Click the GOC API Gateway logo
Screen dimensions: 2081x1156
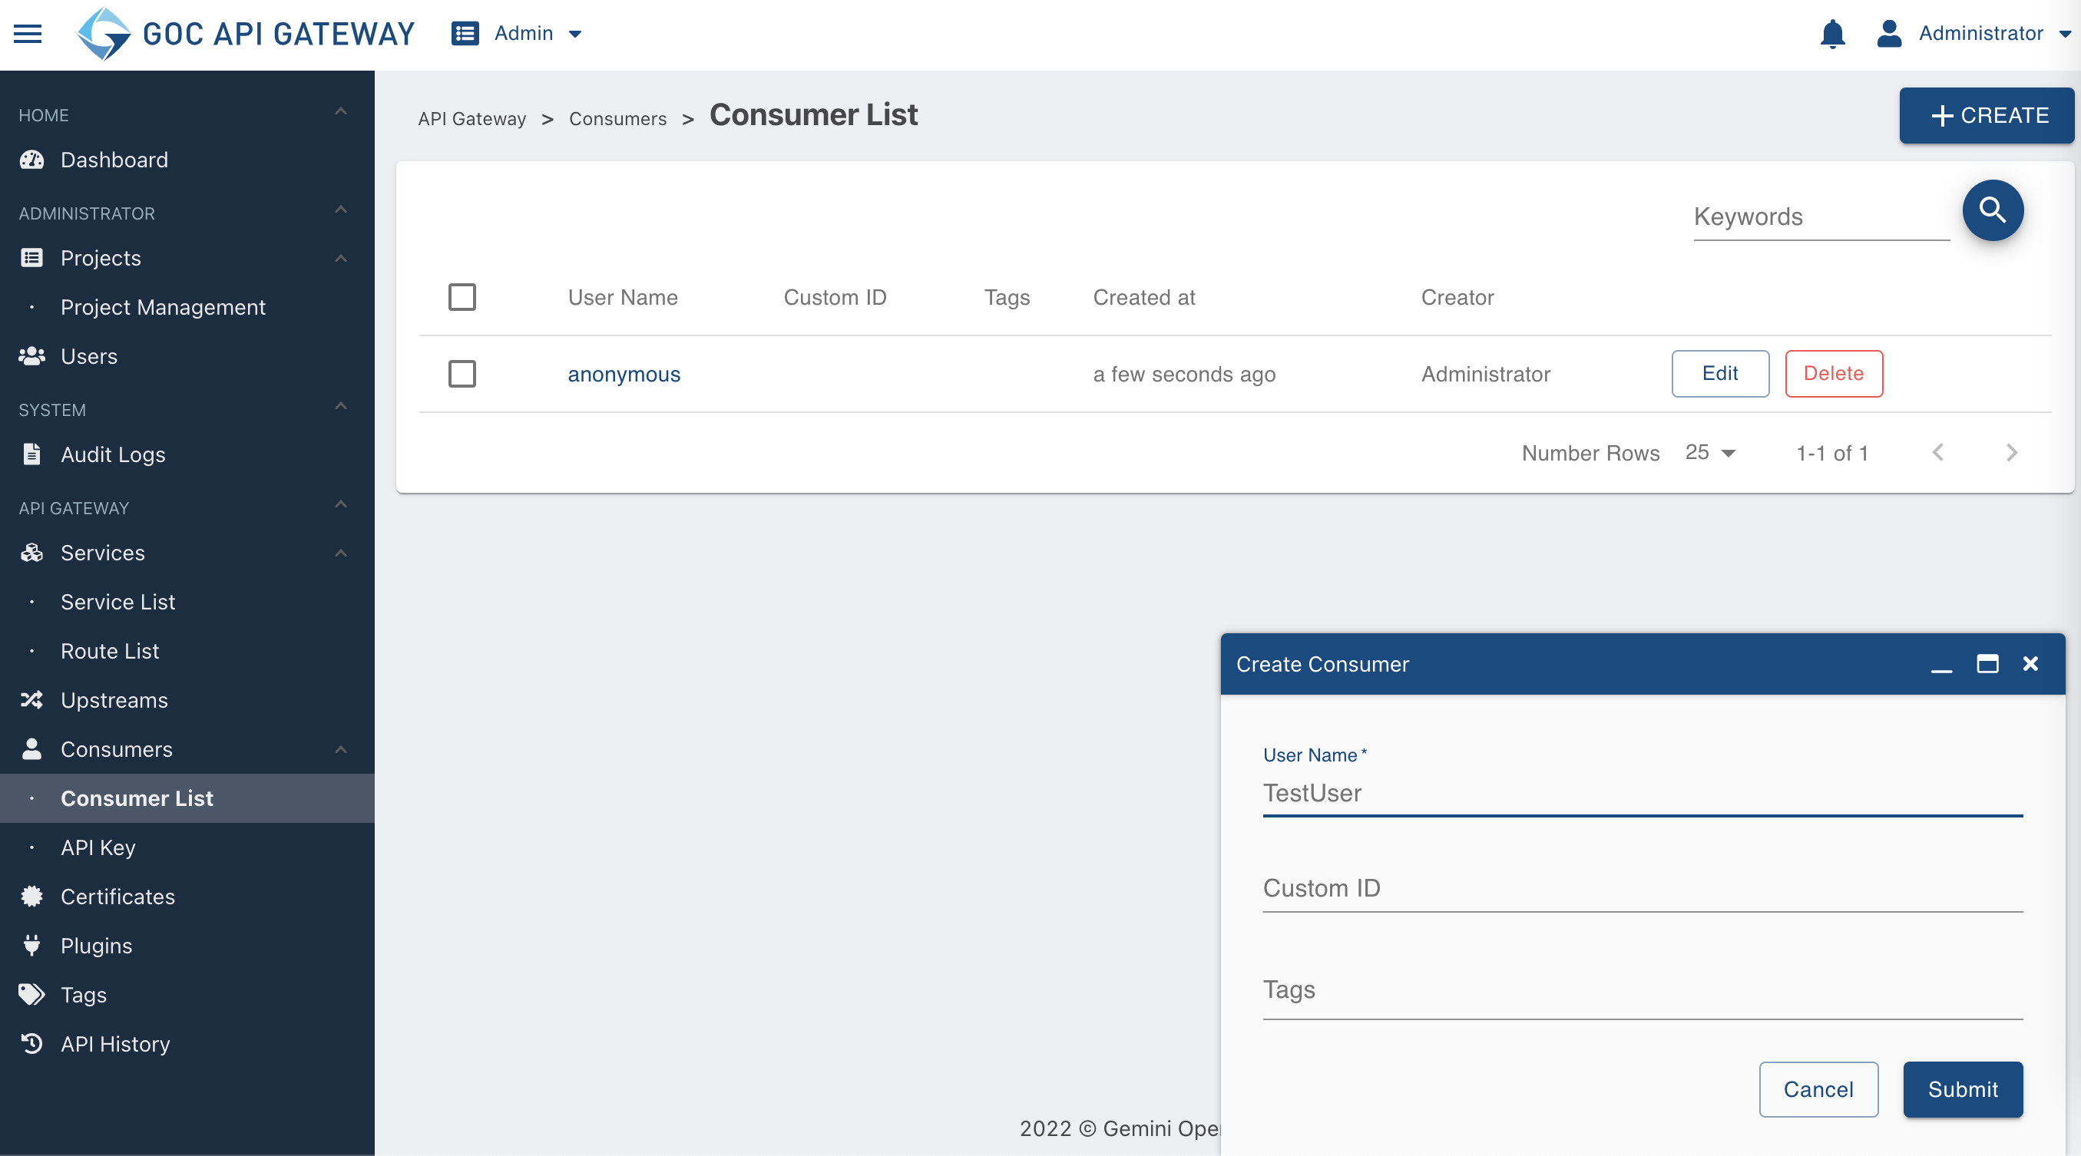[246, 34]
